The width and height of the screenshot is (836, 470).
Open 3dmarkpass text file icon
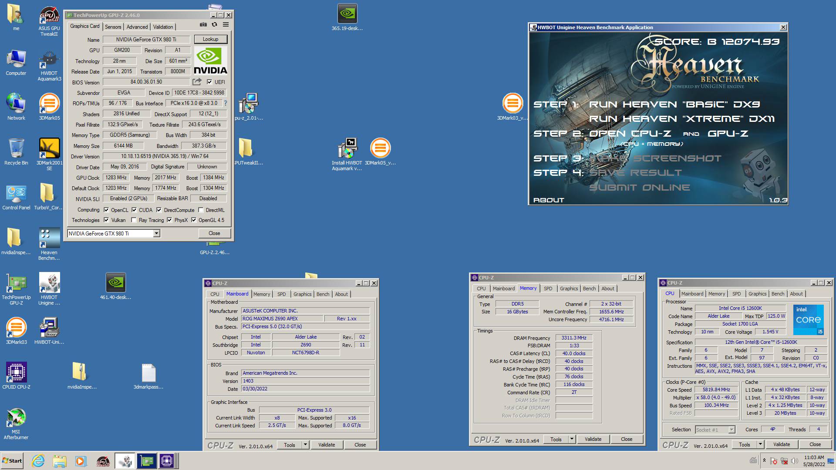[148, 376]
